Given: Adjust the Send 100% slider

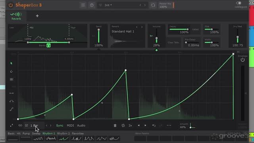Looking at the screenshot, I should pyautogui.click(x=99, y=36).
